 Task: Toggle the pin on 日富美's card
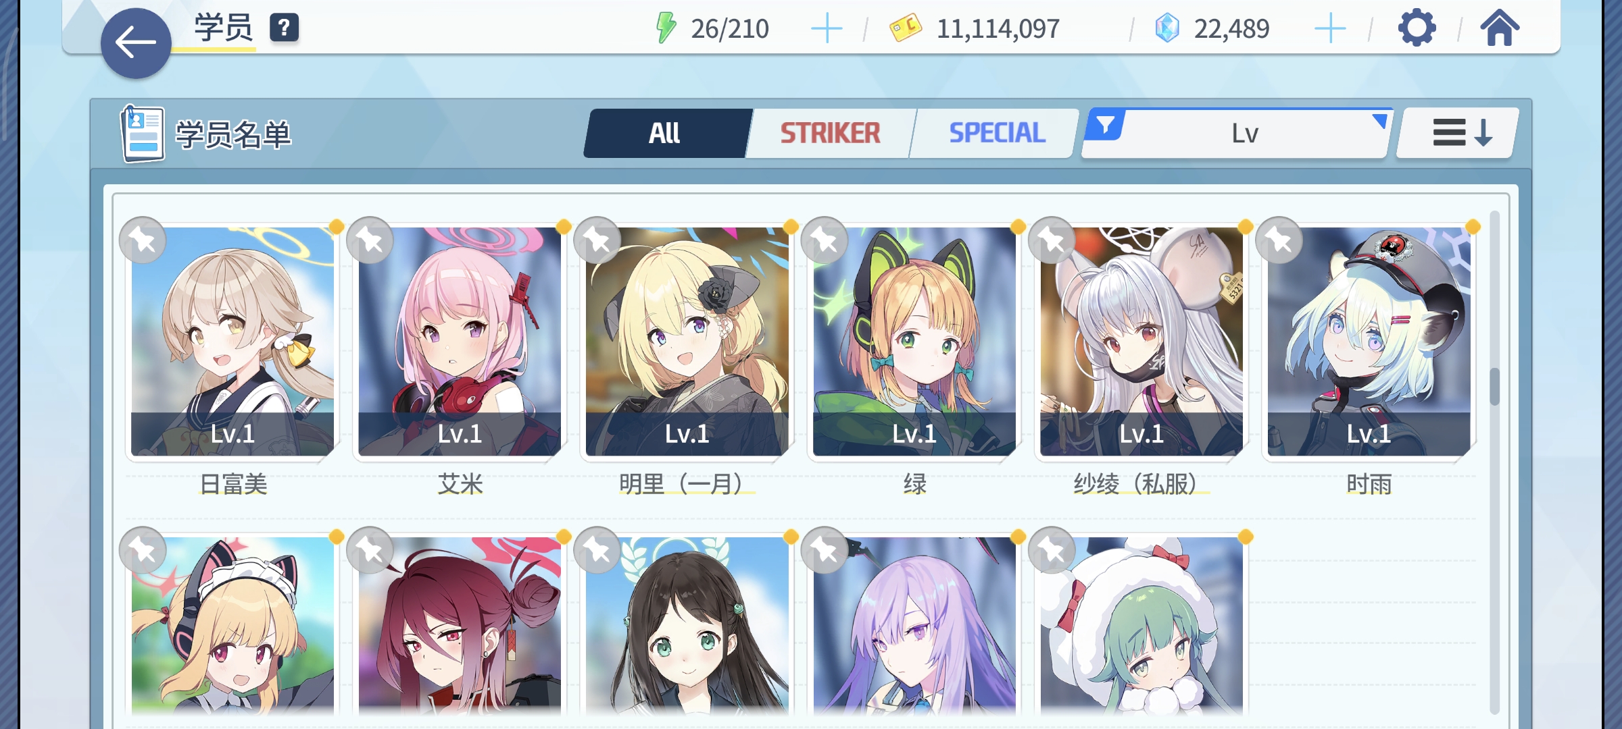[x=143, y=240]
